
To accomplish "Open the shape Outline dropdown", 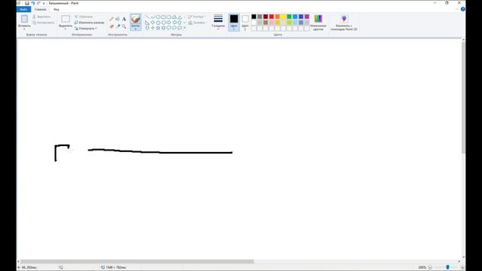I will click(x=197, y=17).
